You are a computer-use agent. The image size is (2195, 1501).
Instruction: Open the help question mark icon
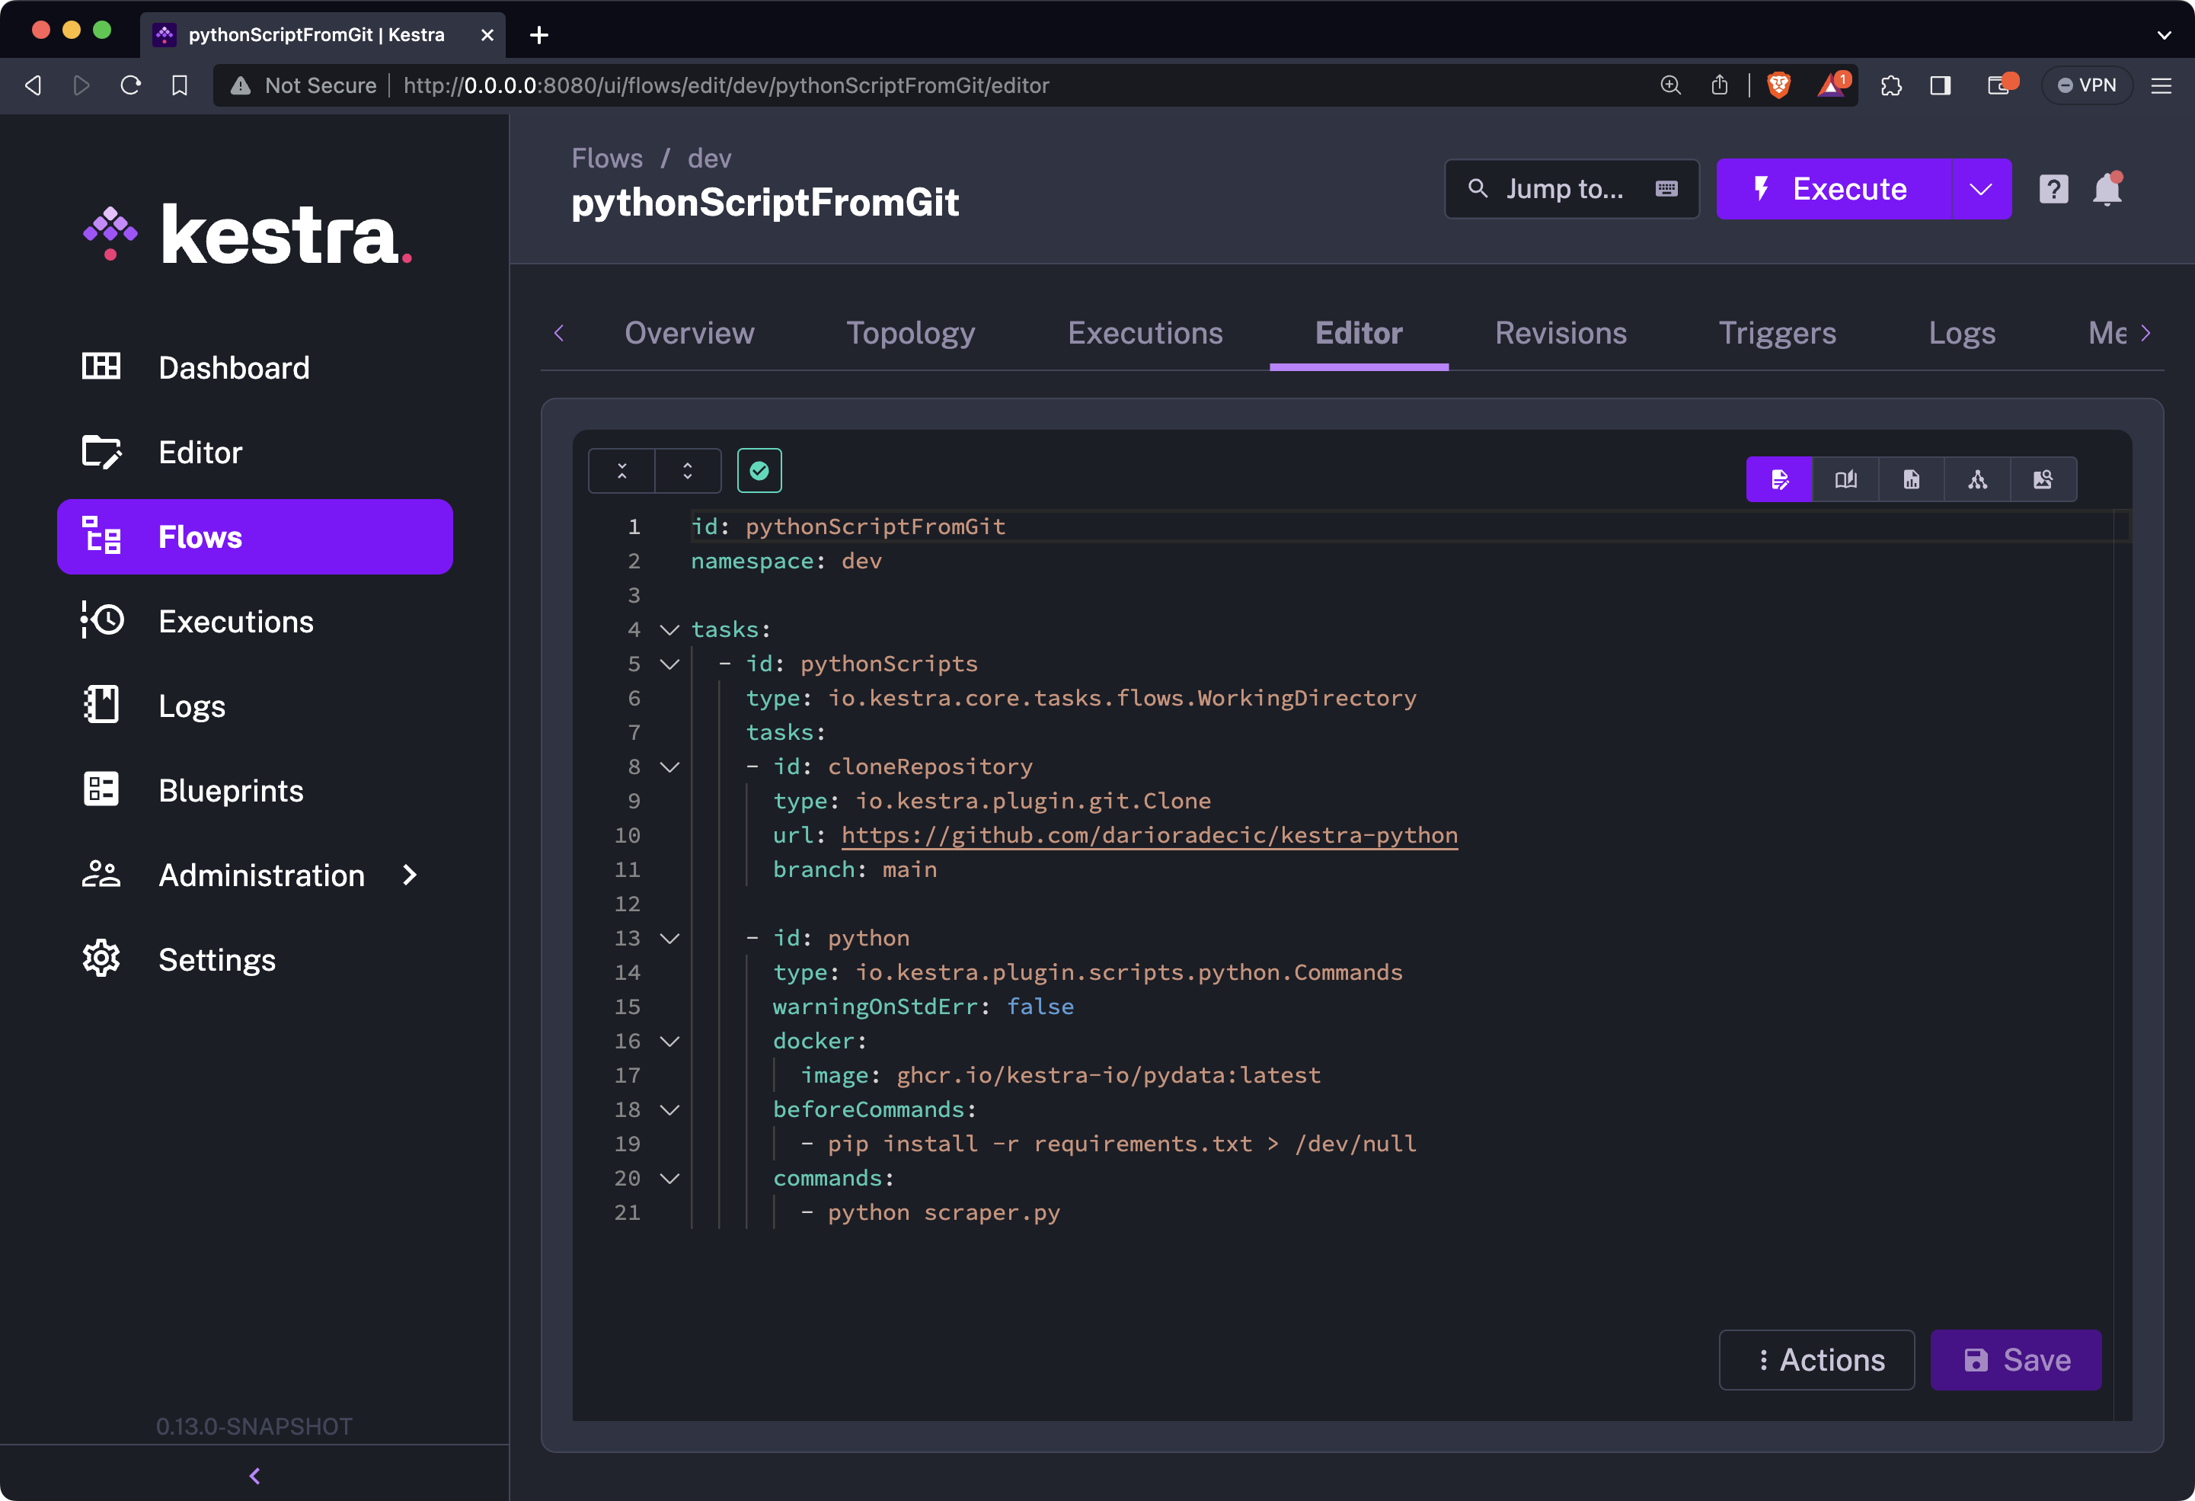(x=2053, y=189)
